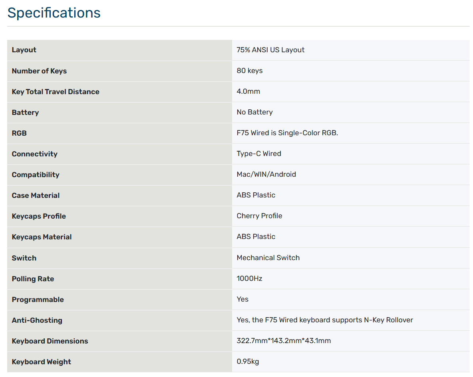Click the Type-C Wired connectivity value
Image resolution: width=473 pixels, height=377 pixels.
click(259, 154)
